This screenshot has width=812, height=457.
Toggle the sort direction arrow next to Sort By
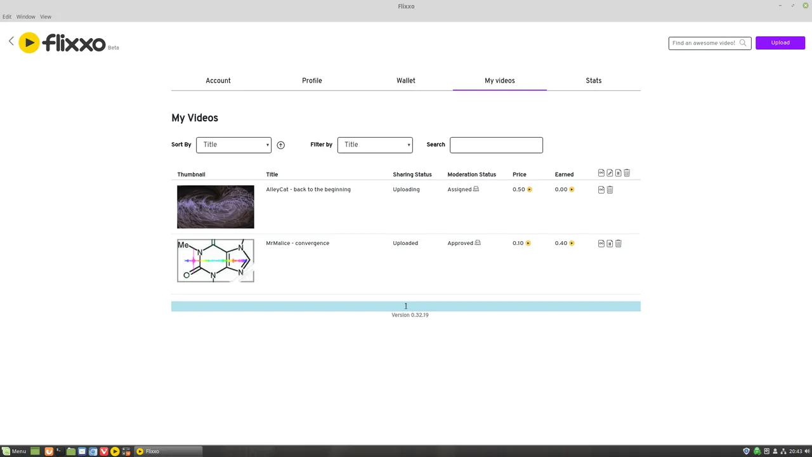point(280,145)
